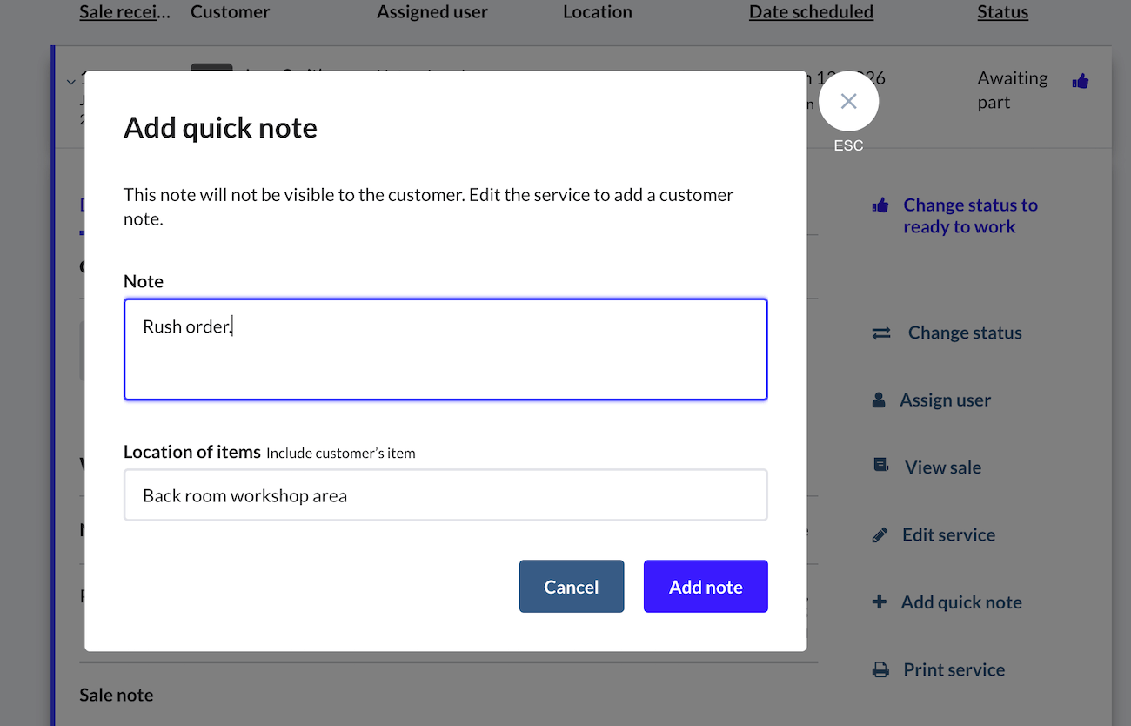Click the plus icon for Add quick note
Viewport: 1131px width, 726px height.
[880, 602]
